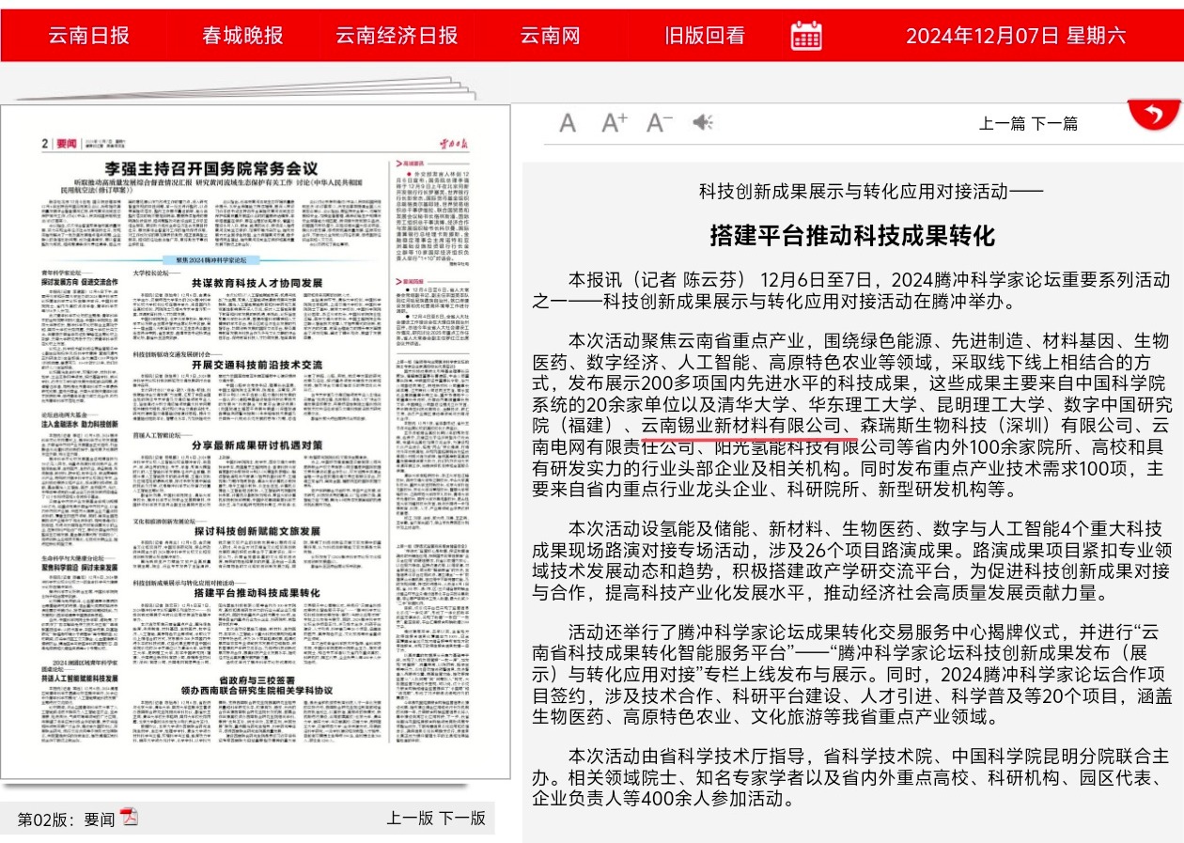Decrease article font size with A−
Image resolution: width=1184 pixels, height=843 pixels.
tap(659, 123)
